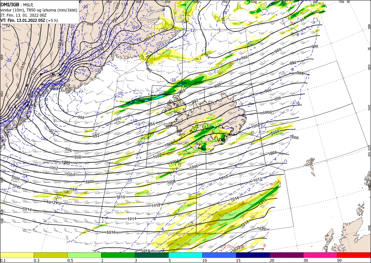
Task: Click the '0.1' legend scale value
Action: pos(3,260)
